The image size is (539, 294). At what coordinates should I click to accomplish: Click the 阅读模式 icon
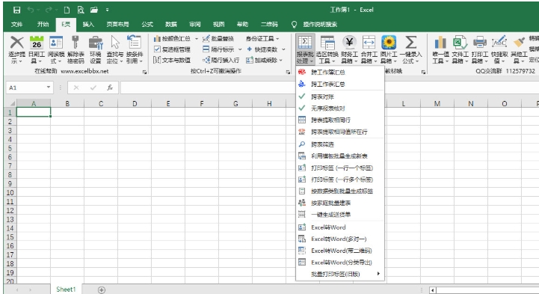click(x=56, y=43)
